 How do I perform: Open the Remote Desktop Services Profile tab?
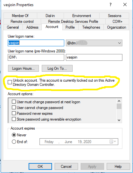[x=73, y=22]
